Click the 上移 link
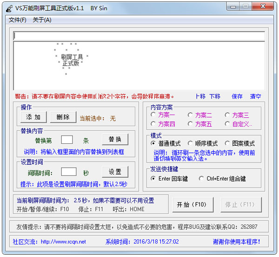Image resolution: width=279 pixels, height=257 pixels. click(x=200, y=96)
